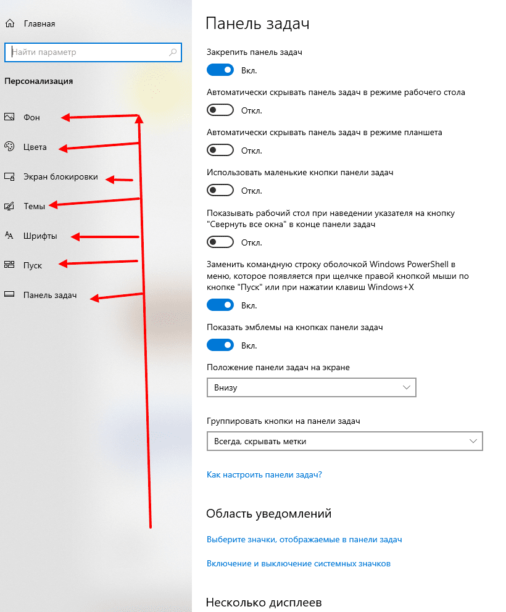The width and height of the screenshot is (506, 612).
Task: Open Экран блокировки settings section
Action: pos(60,177)
